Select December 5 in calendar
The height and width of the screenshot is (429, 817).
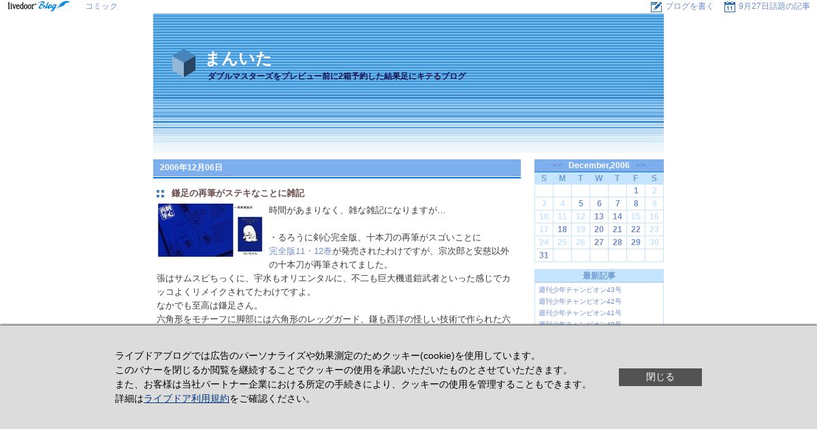coord(581,204)
